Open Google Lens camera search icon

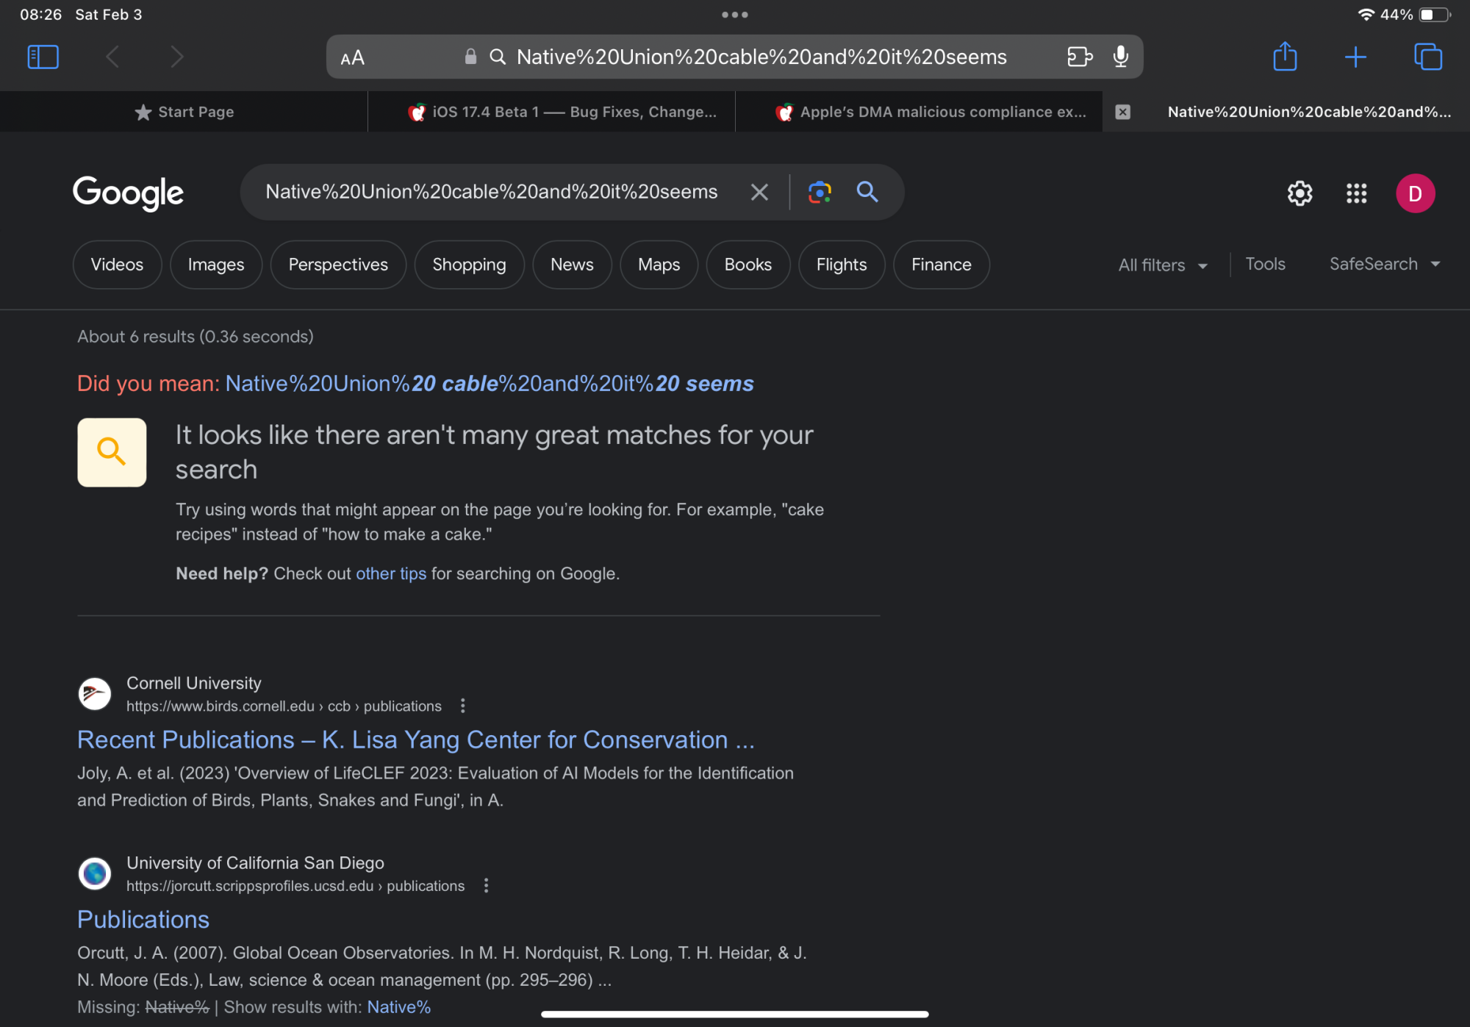(x=820, y=193)
